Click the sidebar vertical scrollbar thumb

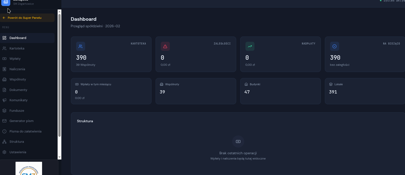click(59, 75)
